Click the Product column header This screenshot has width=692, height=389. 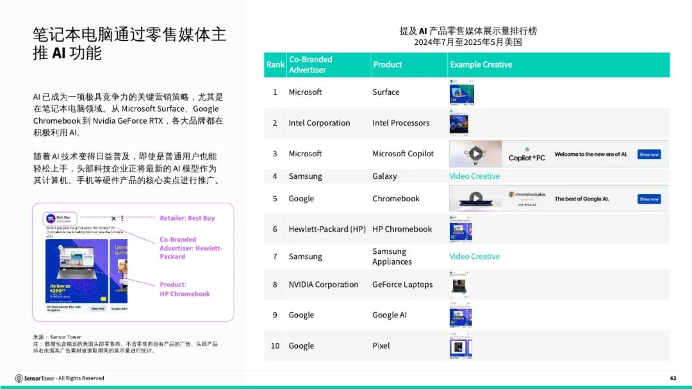coord(409,65)
